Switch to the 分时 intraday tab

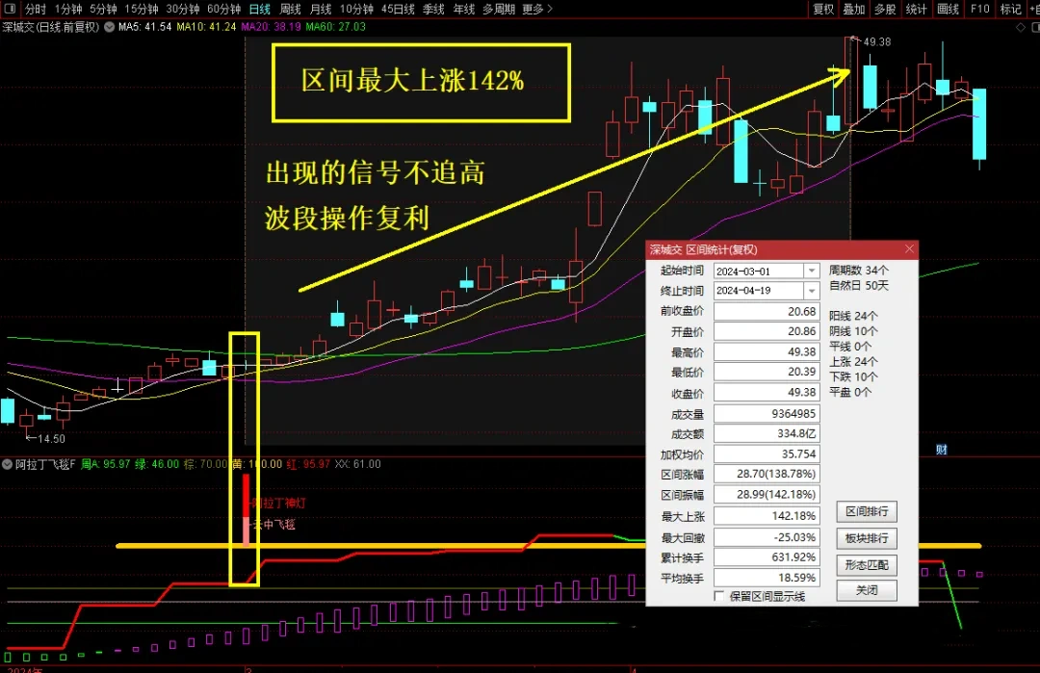coord(35,9)
